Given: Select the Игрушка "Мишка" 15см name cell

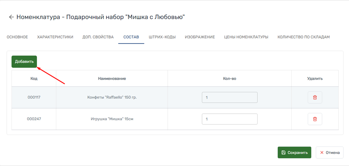Looking at the screenshot, I should point(112,119).
